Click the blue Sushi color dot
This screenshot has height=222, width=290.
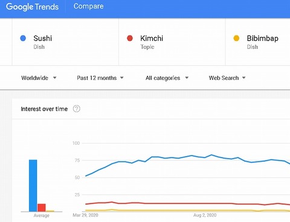[23, 38]
